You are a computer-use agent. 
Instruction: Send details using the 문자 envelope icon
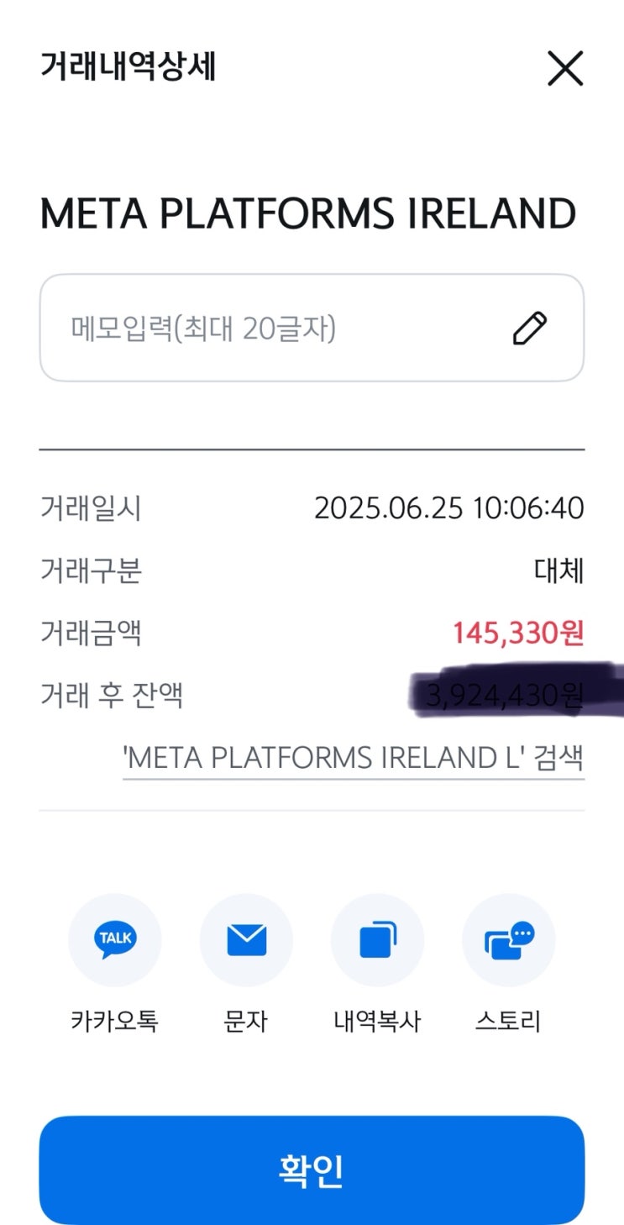point(246,939)
